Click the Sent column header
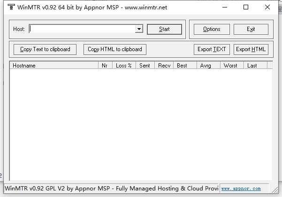The image size is (282, 197). coord(145,65)
